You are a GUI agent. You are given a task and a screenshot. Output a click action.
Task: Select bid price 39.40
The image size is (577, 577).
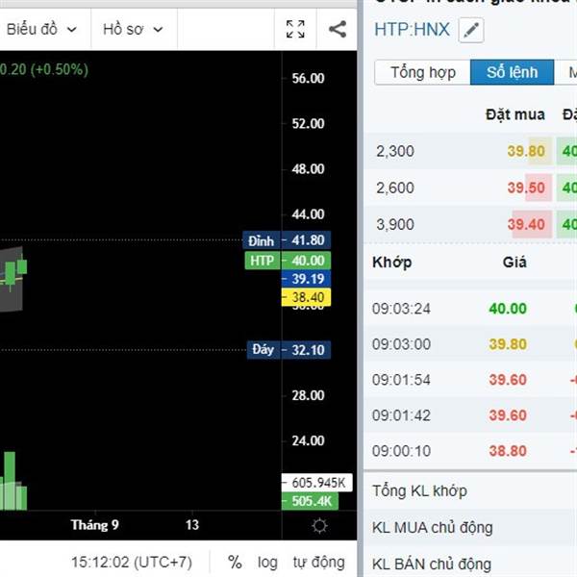(526, 224)
